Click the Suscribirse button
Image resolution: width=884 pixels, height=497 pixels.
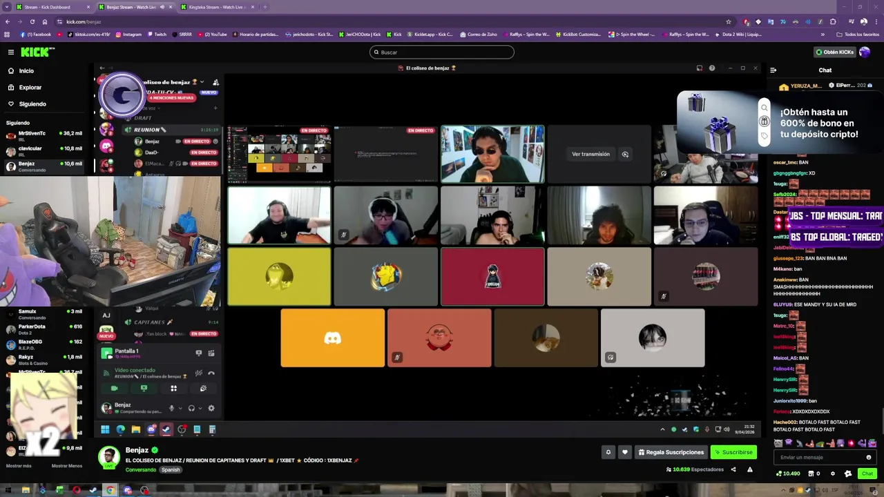coord(733,452)
